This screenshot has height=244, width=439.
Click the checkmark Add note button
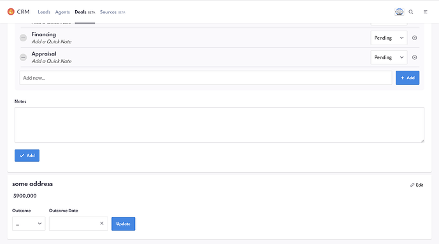(x=27, y=155)
